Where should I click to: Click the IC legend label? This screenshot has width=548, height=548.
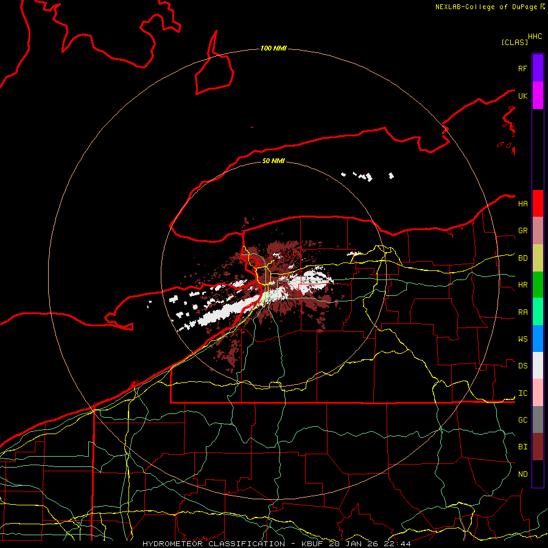pos(523,393)
